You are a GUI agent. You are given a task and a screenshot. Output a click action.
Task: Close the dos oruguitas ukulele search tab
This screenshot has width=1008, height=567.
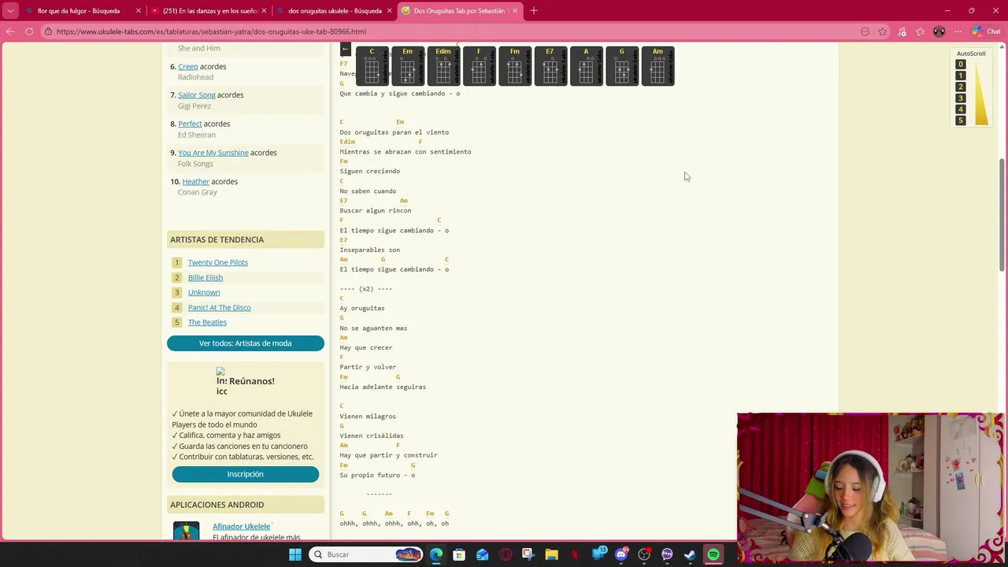coord(389,11)
